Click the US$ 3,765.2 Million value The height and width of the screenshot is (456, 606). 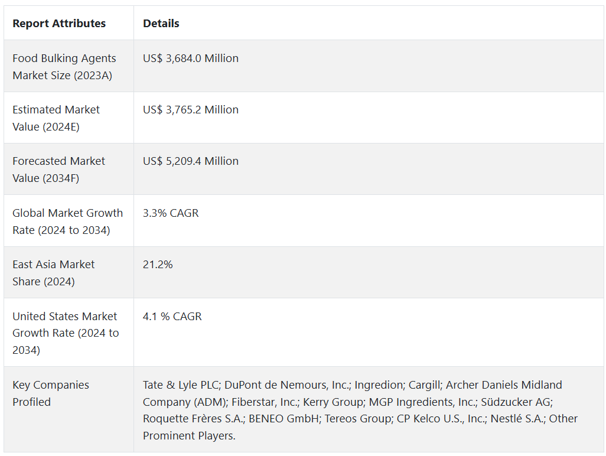pyautogui.click(x=191, y=110)
